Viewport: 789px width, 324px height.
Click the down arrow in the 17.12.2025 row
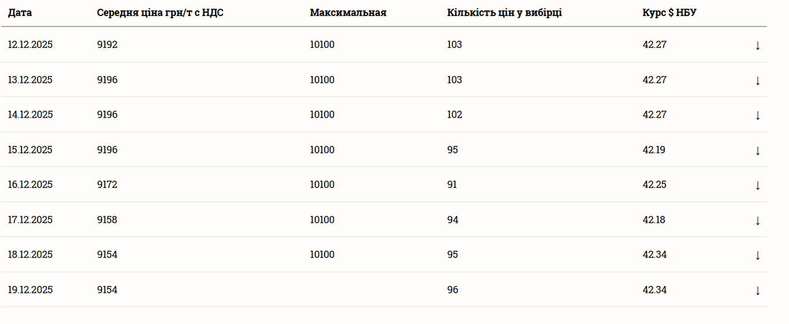pyautogui.click(x=758, y=220)
